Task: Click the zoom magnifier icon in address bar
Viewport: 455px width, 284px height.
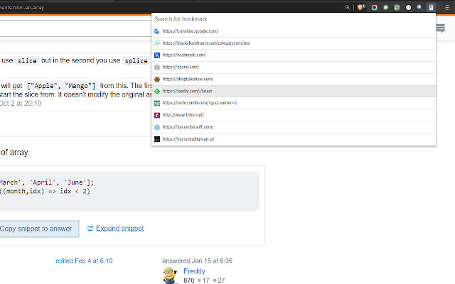Action: pyautogui.click(x=348, y=8)
